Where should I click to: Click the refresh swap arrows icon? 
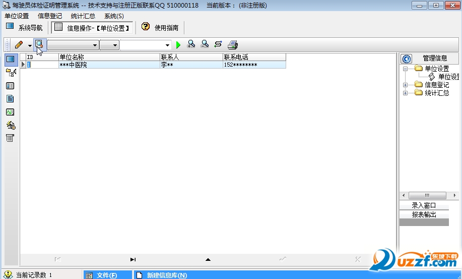click(218, 44)
